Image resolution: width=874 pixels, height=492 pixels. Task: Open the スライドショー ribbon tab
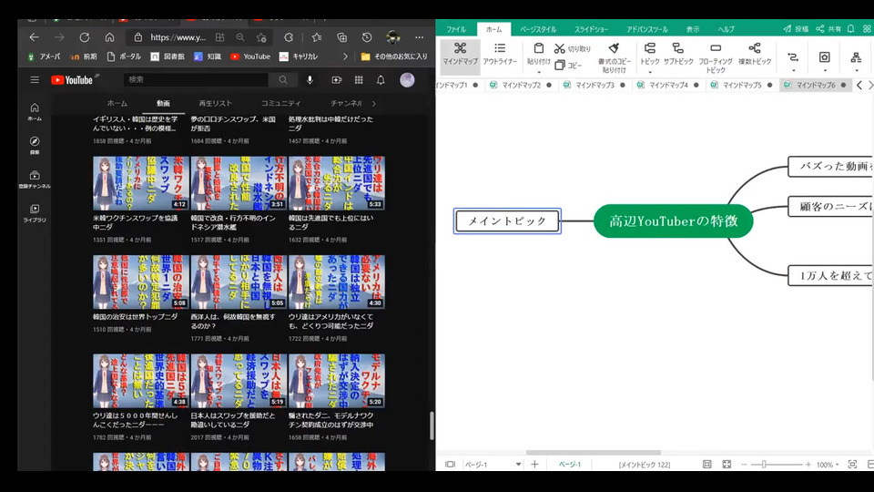(592, 29)
